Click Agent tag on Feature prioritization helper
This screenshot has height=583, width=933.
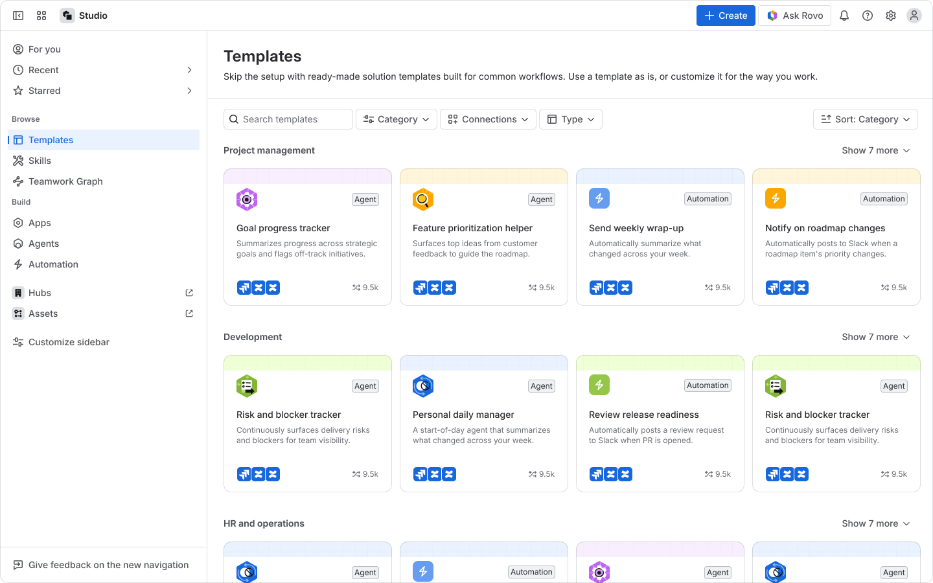542,200
